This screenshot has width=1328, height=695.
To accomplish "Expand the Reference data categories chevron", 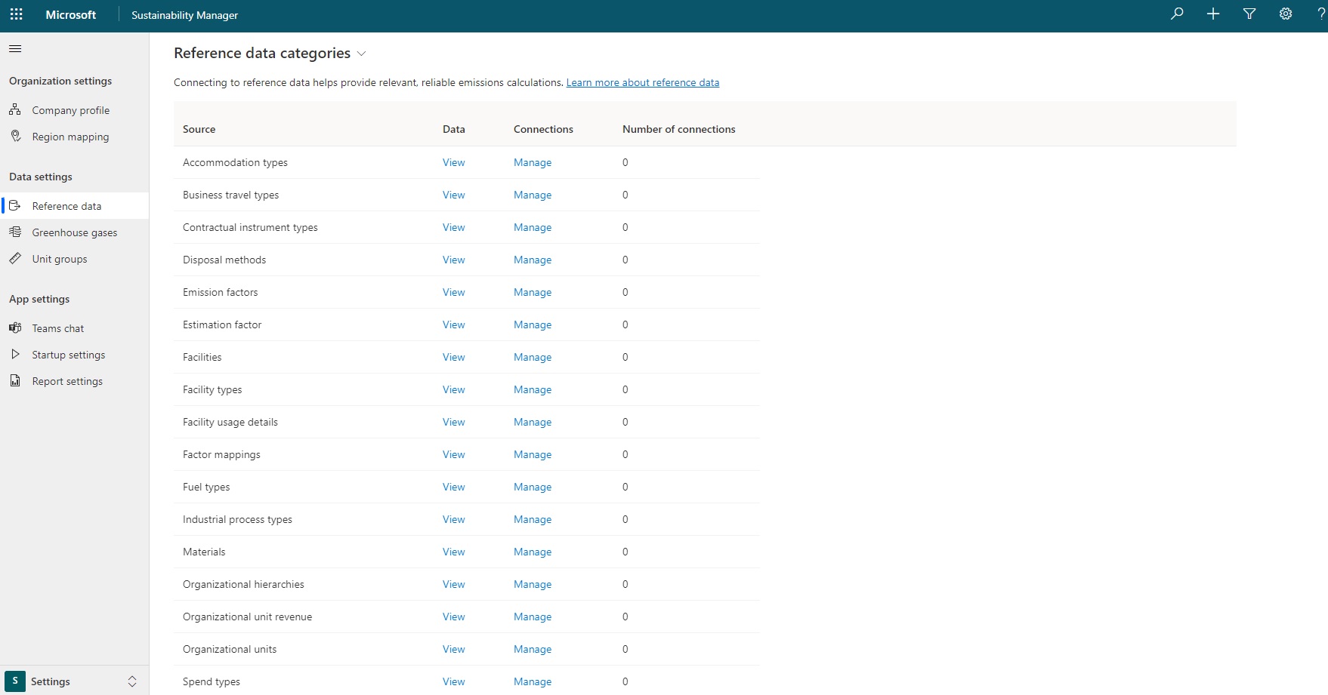I will click(x=362, y=54).
